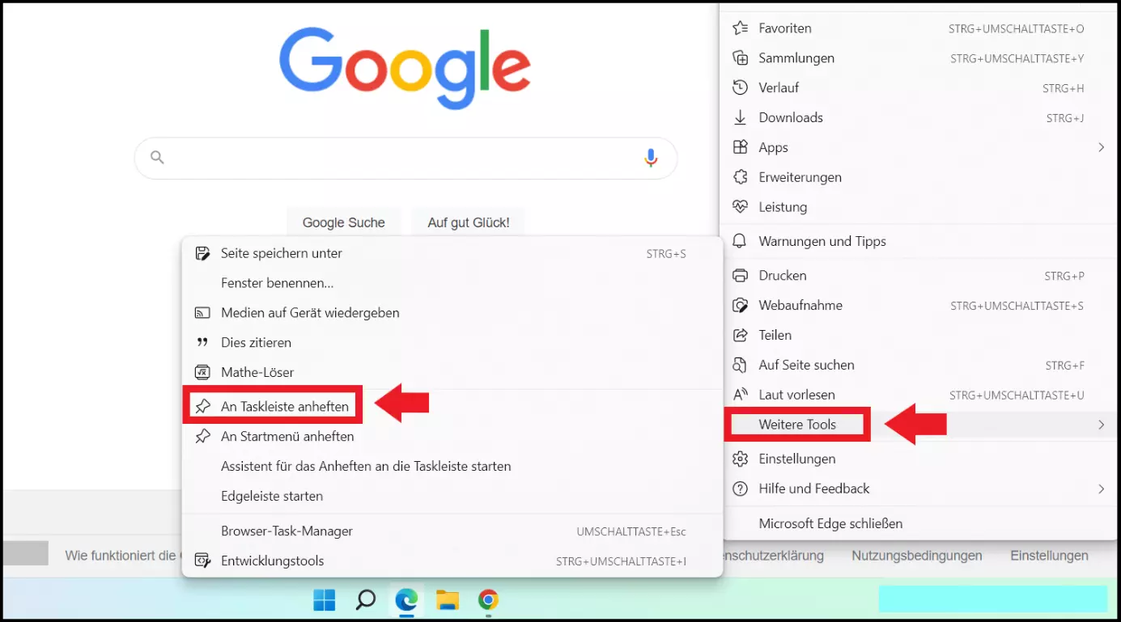This screenshot has height=622, width=1121.
Task: Click the Mathe-Löser icon
Action: click(x=202, y=373)
